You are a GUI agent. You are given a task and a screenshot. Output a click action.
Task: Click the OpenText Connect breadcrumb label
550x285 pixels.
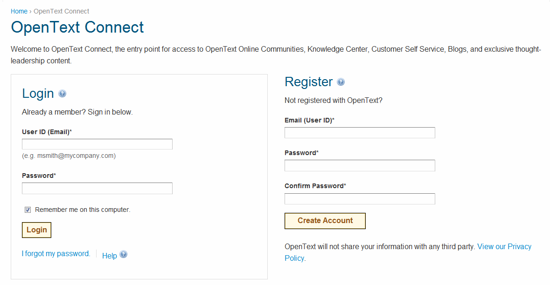coord(61,11)
